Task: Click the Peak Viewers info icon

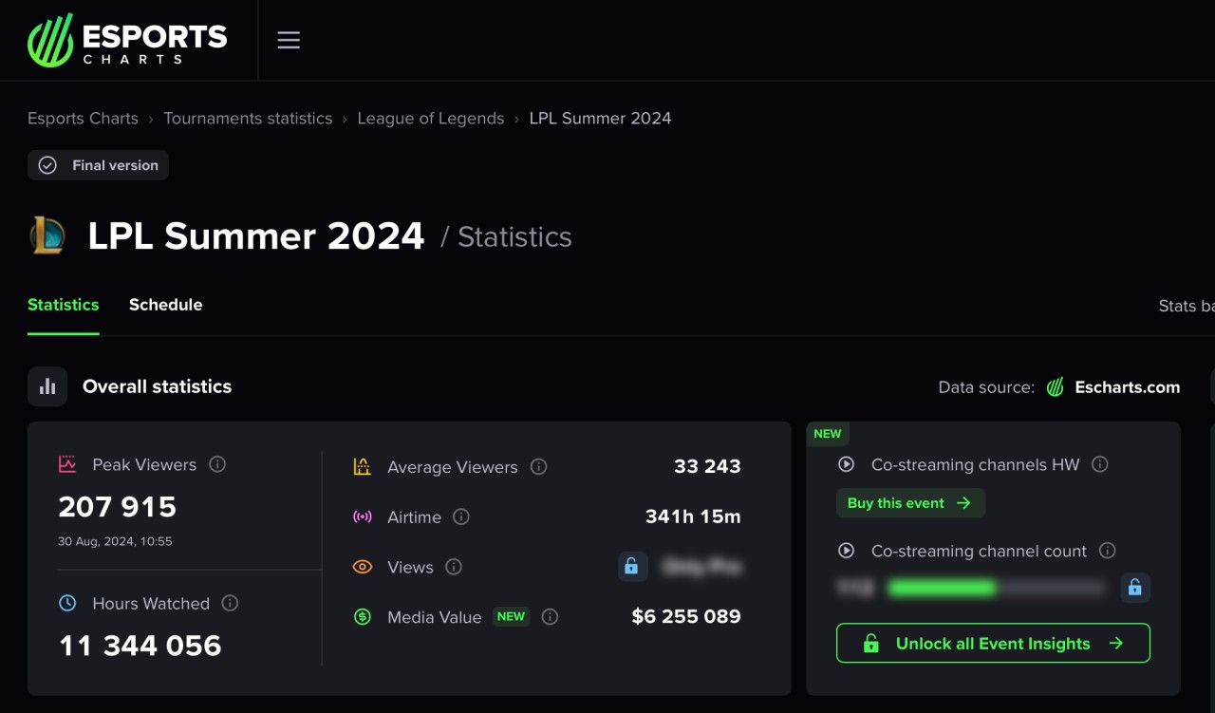Action: tap(217, 464)
